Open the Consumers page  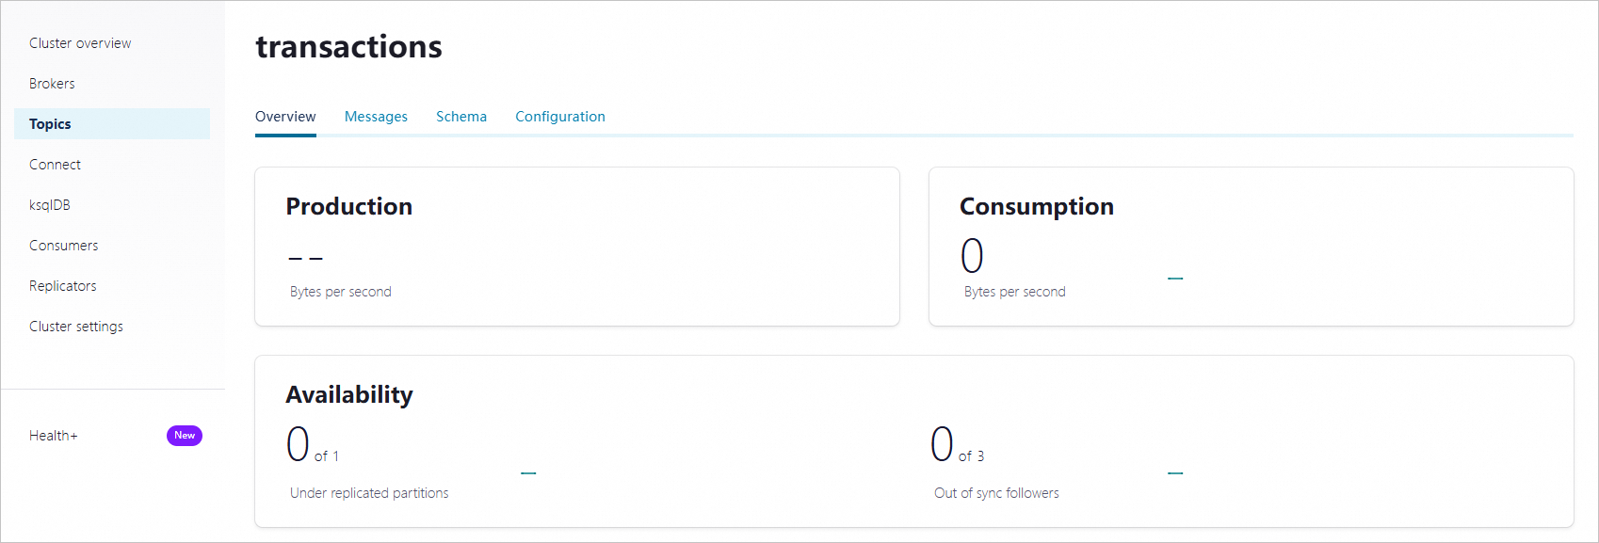(63, 245)
